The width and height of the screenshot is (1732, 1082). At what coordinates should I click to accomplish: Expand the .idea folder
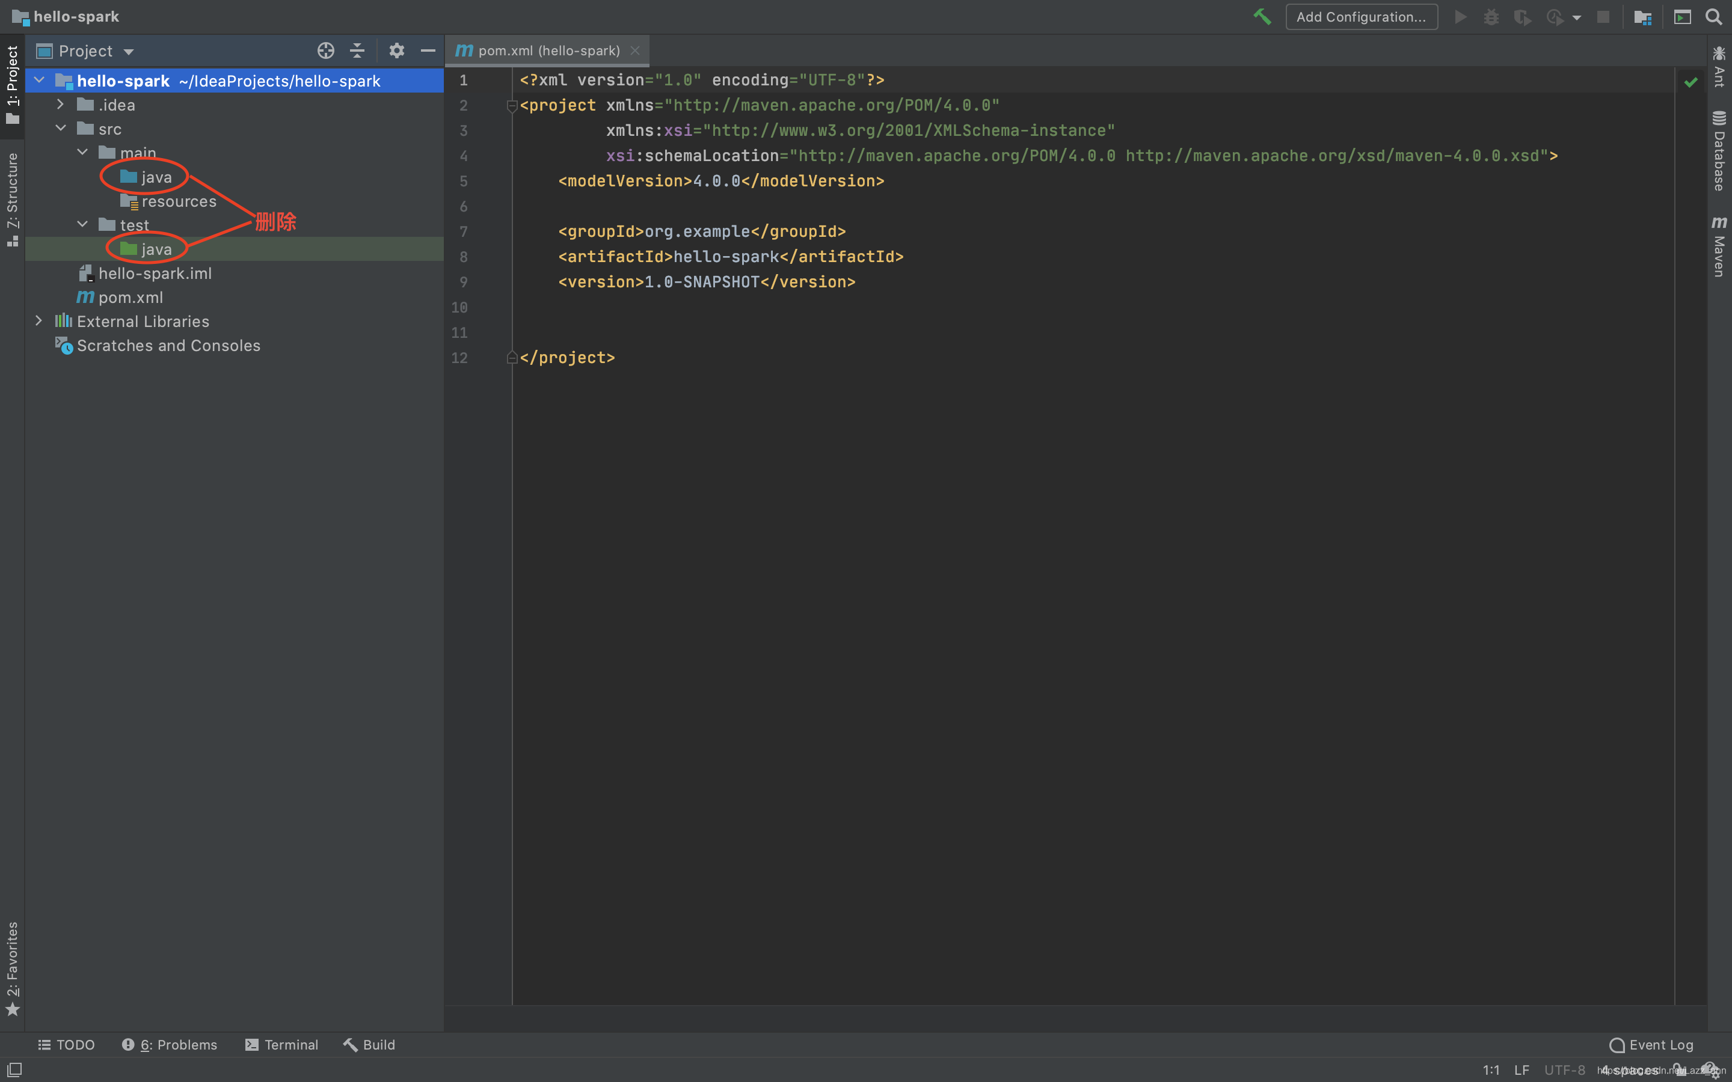pos(61,105)
